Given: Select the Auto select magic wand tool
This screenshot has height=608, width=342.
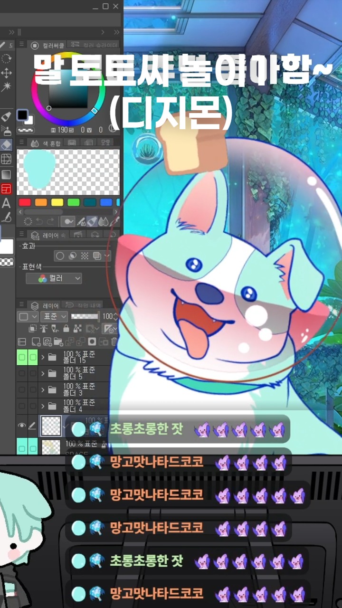Looking at the screenshot, I should 6,87.
